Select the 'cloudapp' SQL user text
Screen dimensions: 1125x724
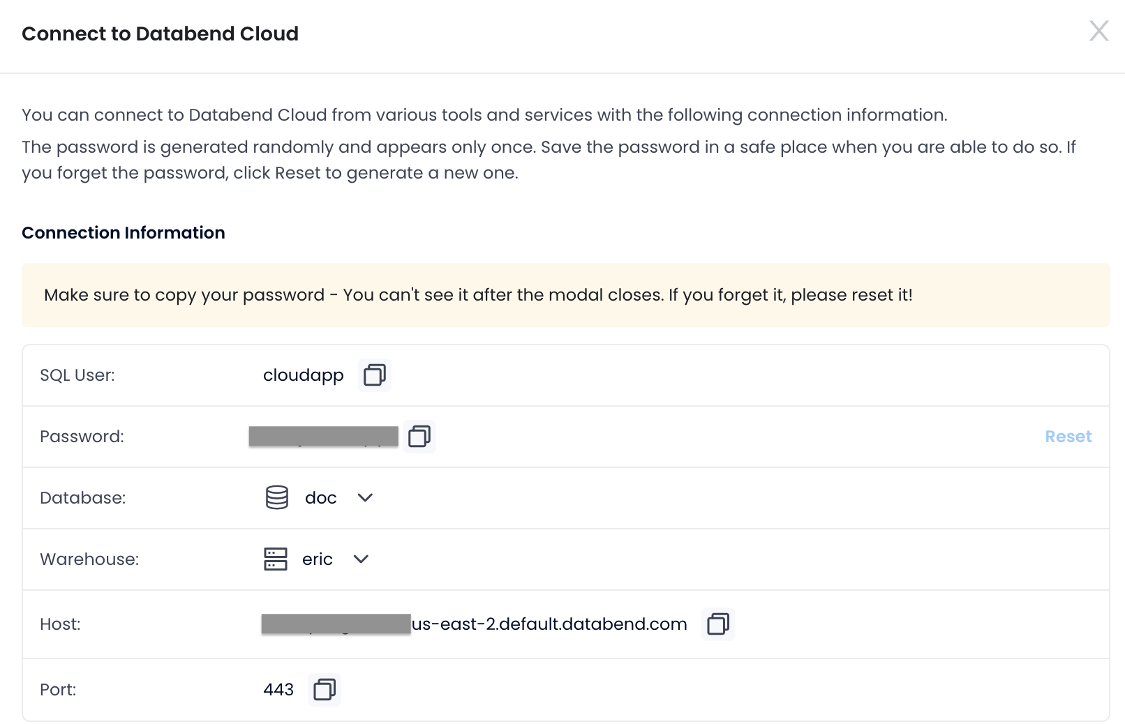tap(304, 376)
